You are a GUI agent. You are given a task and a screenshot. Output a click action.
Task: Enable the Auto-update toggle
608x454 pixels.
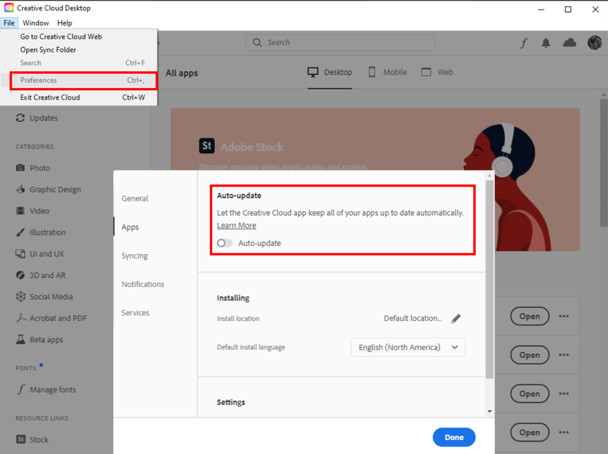tap(225, 243)
